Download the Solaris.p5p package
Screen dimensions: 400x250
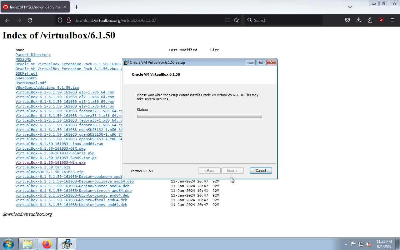(55, 153)
